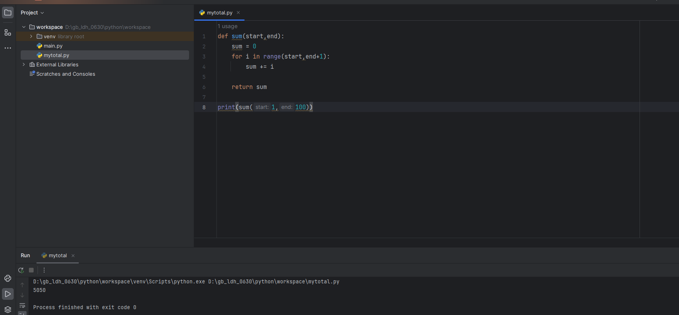Click the 'sum += i' code line

pyautogui.click(x=260, y=67)
